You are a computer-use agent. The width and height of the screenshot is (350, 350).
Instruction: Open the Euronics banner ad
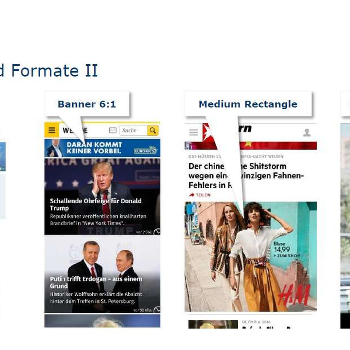102,148
